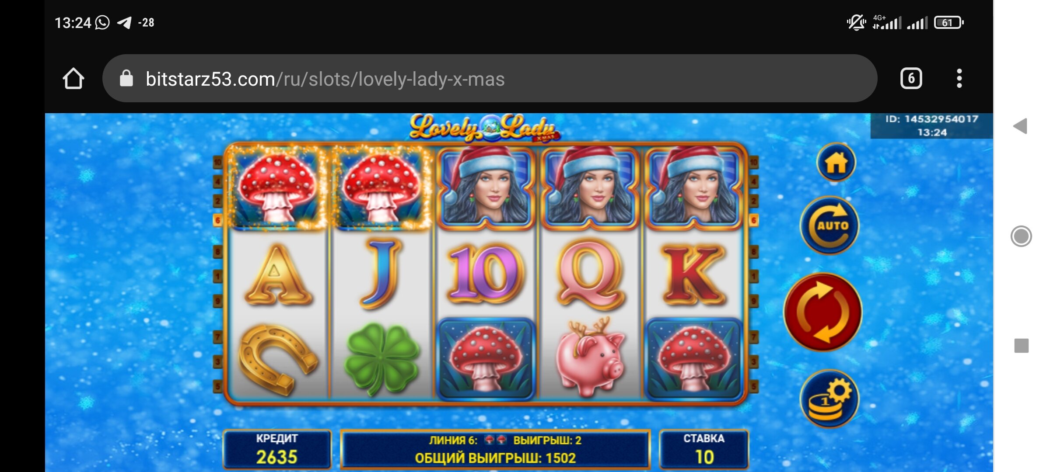The width and height of the screenshot is (1050, 472).
Task: Click the pink piggy symbol on reels
Action: (590, 357)
